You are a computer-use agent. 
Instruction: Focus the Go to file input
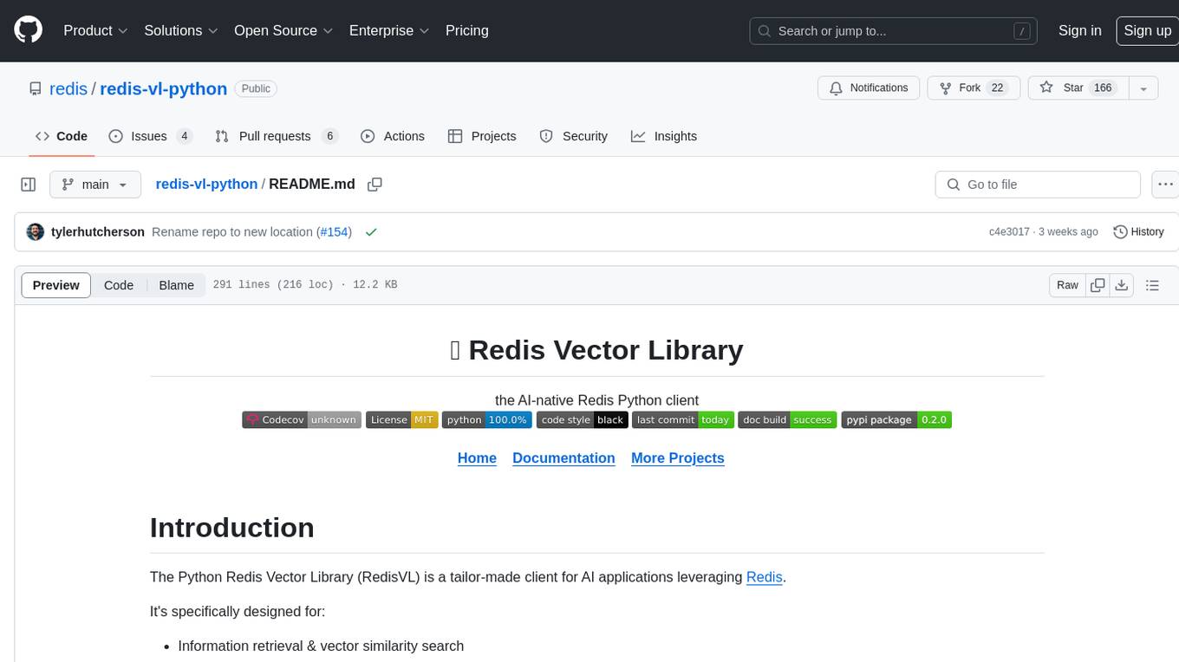1038,185
